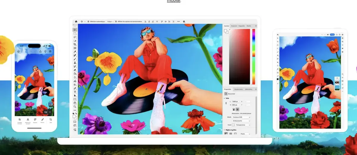Select the Hand tool
This screenshot has height=155, width=357.
coord(75,103)
